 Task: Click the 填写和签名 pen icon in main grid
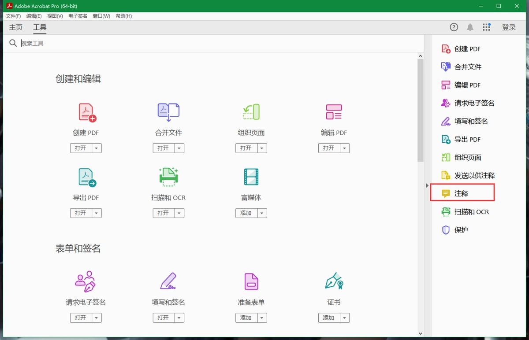tap(168, 281)
